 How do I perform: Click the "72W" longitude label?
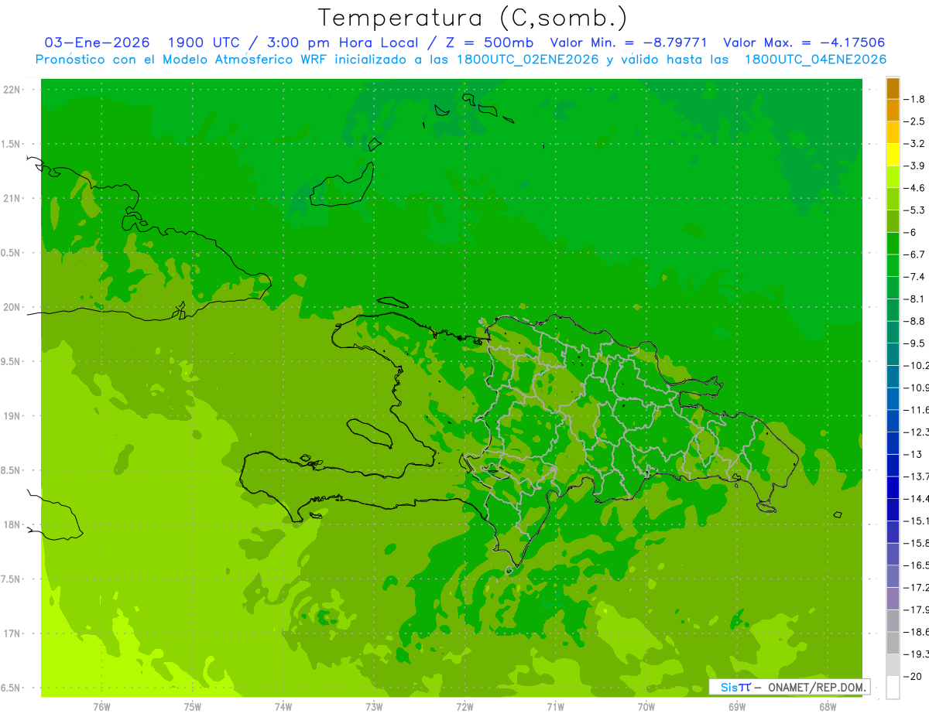[x=464, y=706]
